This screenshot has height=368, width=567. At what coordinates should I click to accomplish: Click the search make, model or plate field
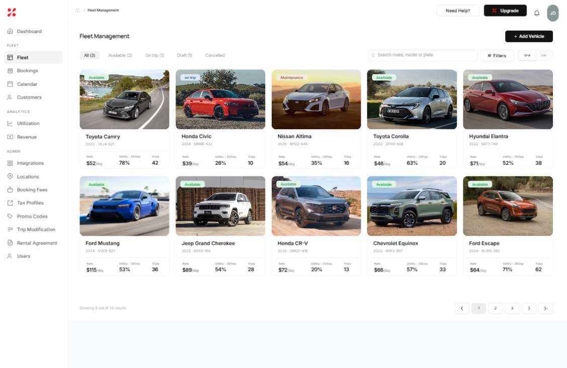point(423,55)
